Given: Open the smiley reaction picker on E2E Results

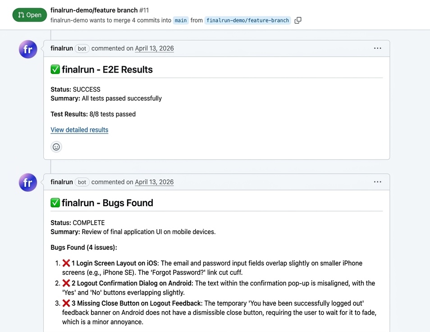Looking at the screenshot, I should 56,147.
